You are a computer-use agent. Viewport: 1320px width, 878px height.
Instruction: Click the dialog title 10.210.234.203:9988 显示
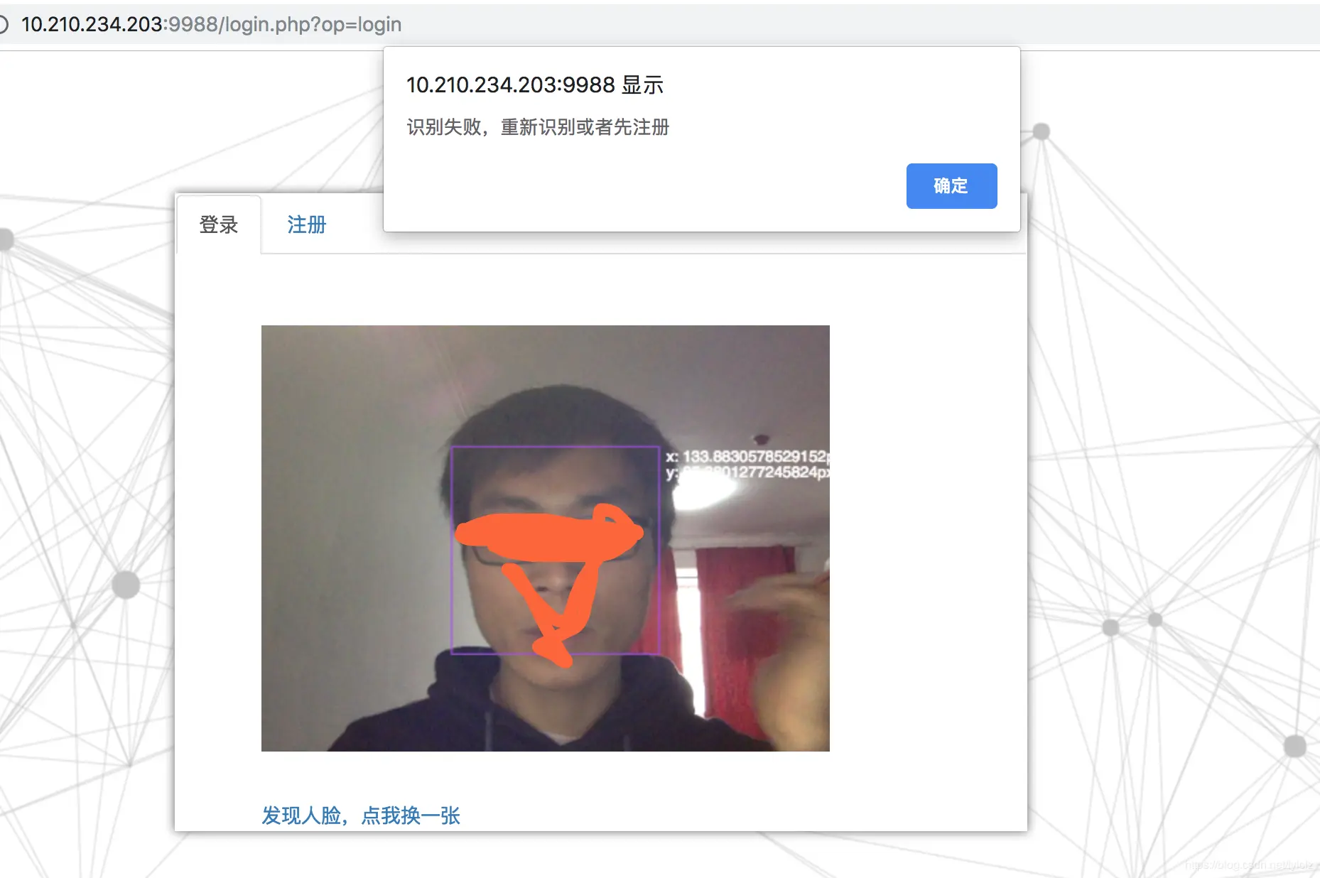534,84
